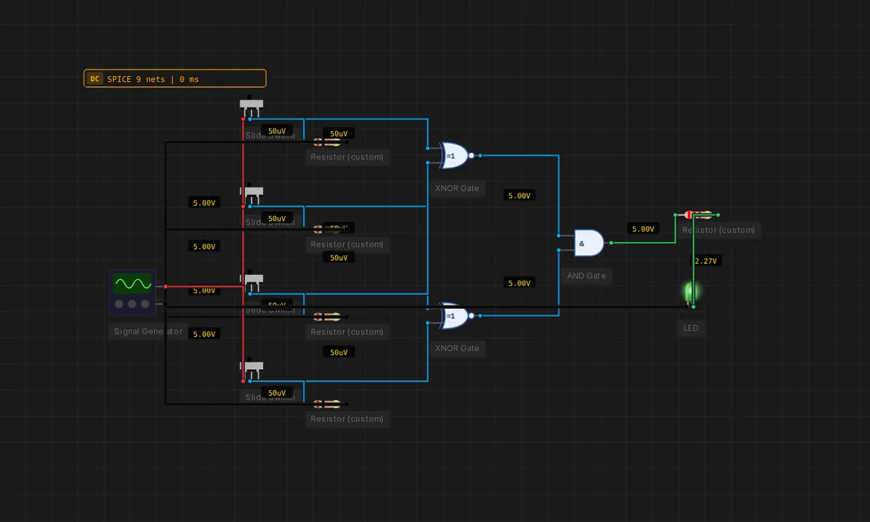
Task: Select the resistor under the third slide switch
Action: click(326, 316)
